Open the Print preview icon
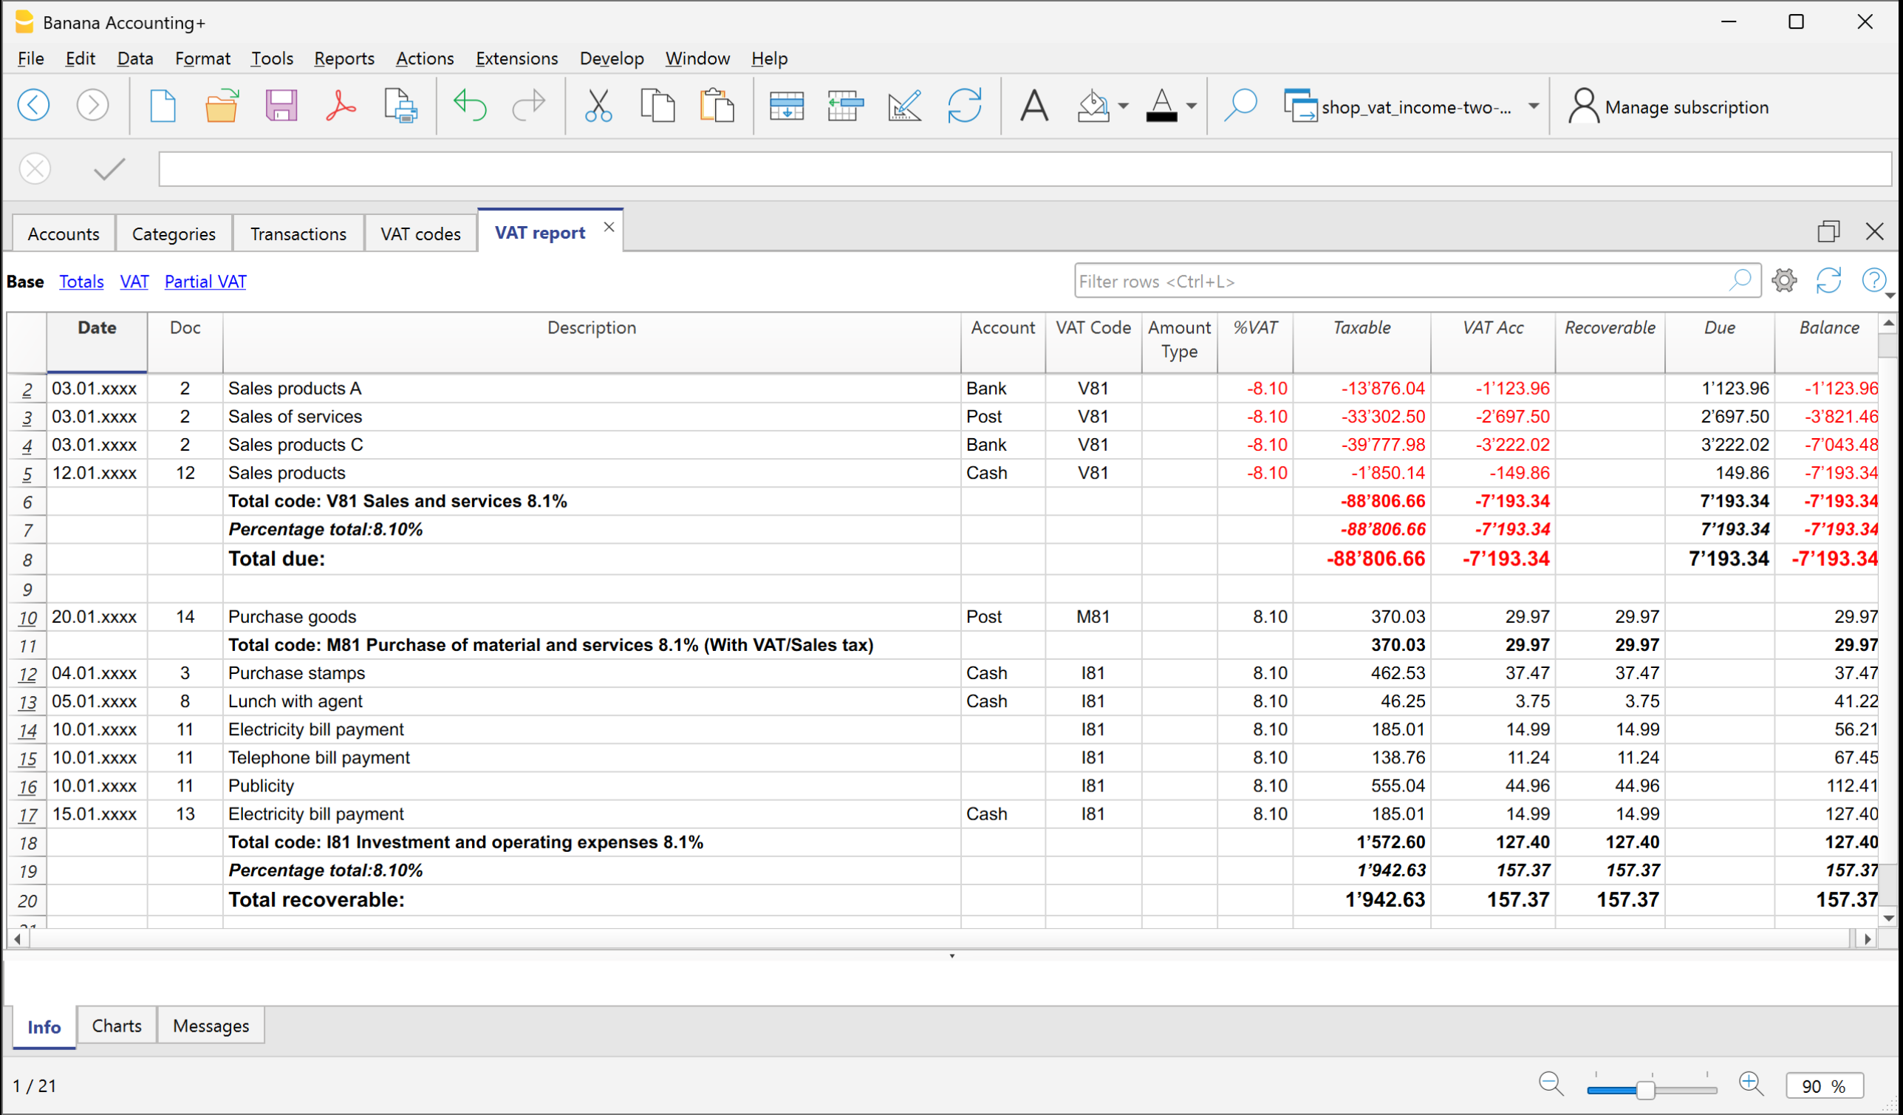Viewport: 1903px width, 1115px height. [x=400, y=106]
